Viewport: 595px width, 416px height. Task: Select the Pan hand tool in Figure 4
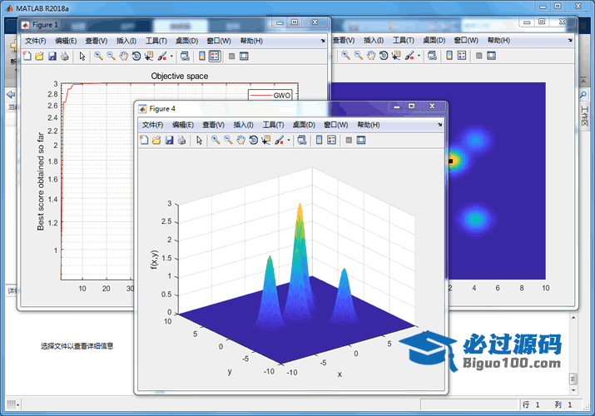[x=240, y=141]
